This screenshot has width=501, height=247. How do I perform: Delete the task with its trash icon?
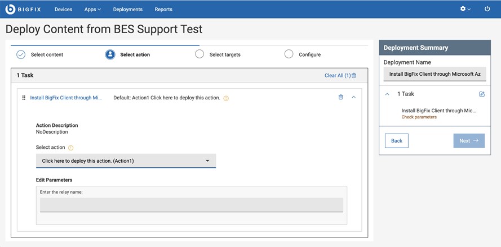pos(340,97)
